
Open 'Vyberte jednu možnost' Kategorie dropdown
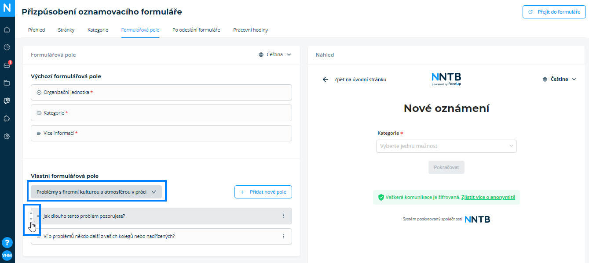pos(446,146)
